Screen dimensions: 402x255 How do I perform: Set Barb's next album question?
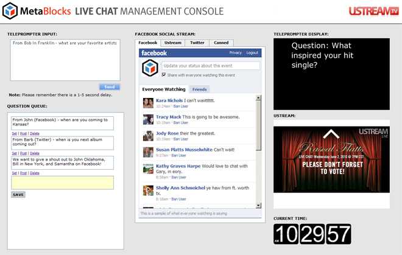tap(15, 153)
